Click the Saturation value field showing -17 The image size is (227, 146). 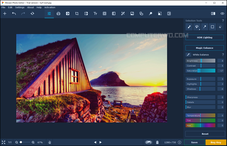coord(221,71)
